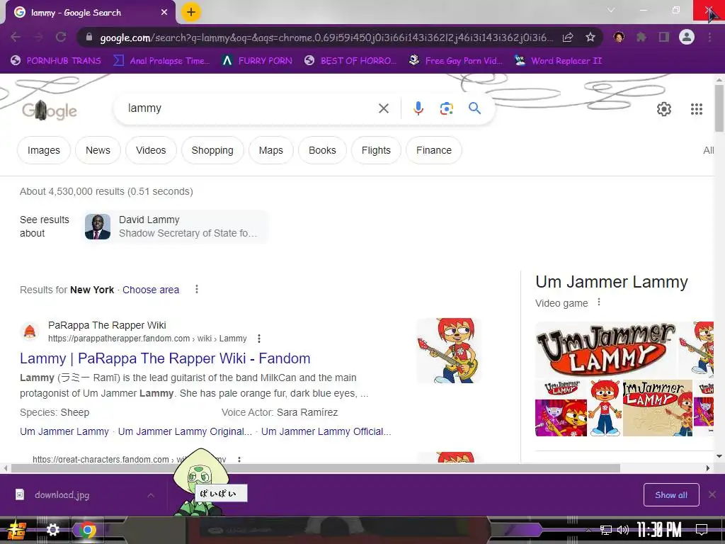725x544 pixels.
Task: Click the 'Choose area' link
Action: [x=151, y=290]
